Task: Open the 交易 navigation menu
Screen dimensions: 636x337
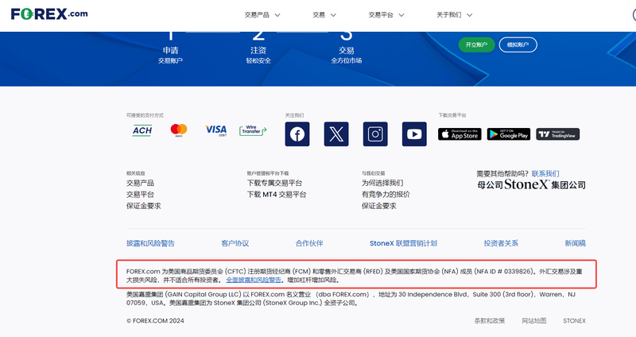Action: [324, 14]
